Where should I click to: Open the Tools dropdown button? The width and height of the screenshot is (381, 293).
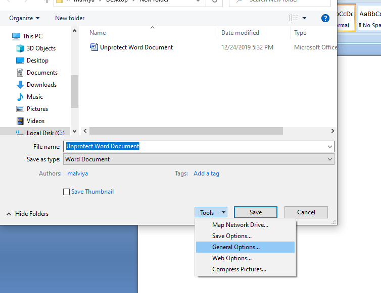coord(211,213)
